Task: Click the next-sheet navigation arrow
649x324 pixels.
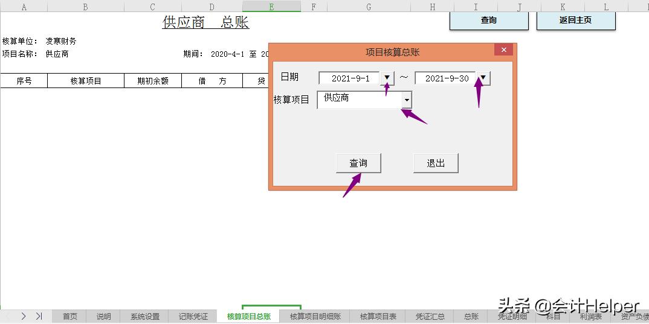Action: pyautogui.click(x=24, y=316)
